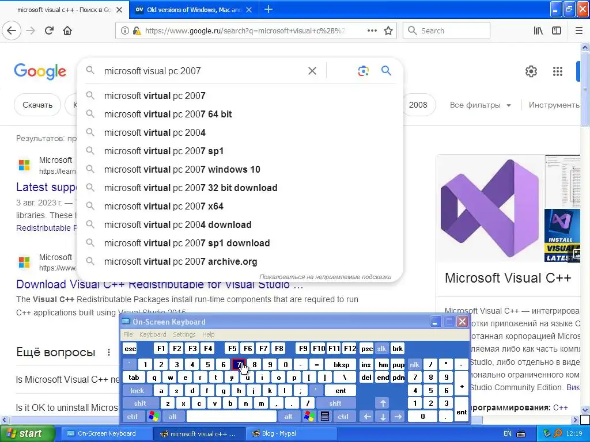The width and height of the screenshot is (590, 442).
Task: Open the keyboard icon in the system tray
Action: pyautogui.click(x=521, y=434)
